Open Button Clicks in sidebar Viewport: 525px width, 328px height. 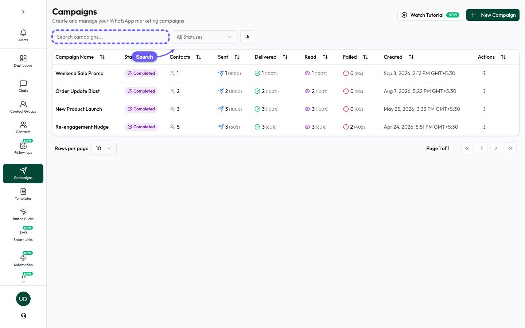[x=23, y=215]
